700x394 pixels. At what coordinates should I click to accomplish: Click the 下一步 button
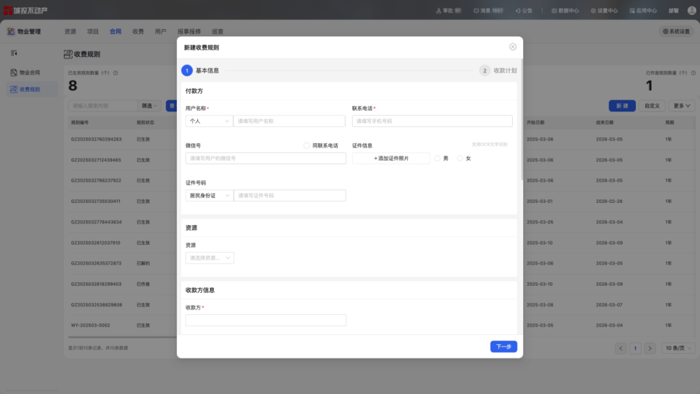pos(504,347)
